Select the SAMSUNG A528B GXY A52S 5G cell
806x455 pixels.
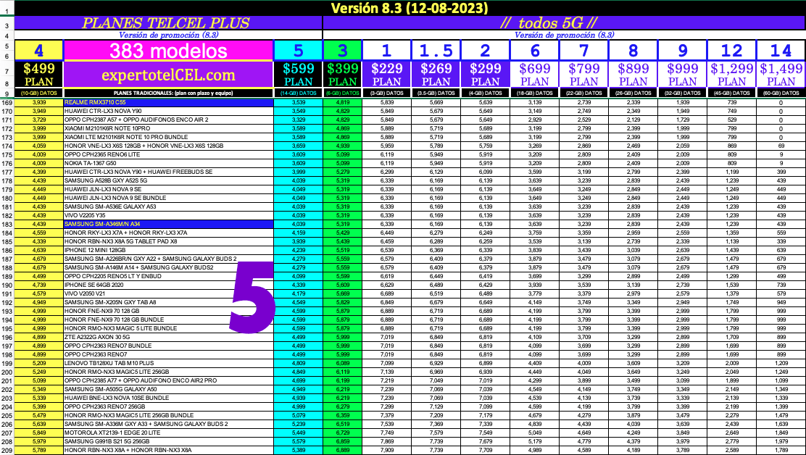(x=168, y=180)
